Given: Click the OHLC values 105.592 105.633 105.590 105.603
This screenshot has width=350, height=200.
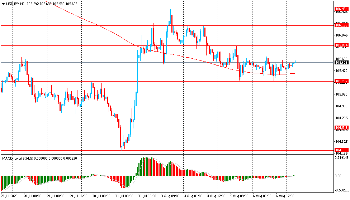Looking at the screenshot, I should pos(52,4).
